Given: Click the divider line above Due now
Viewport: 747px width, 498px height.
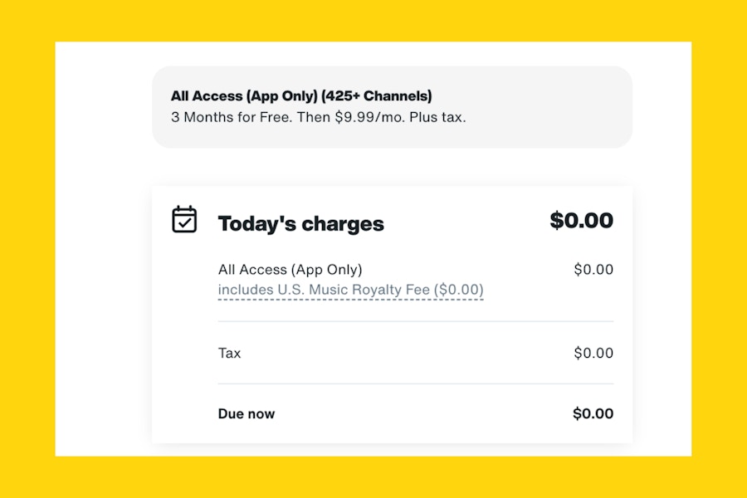Looking at the screenshot, I should (416, 383).
